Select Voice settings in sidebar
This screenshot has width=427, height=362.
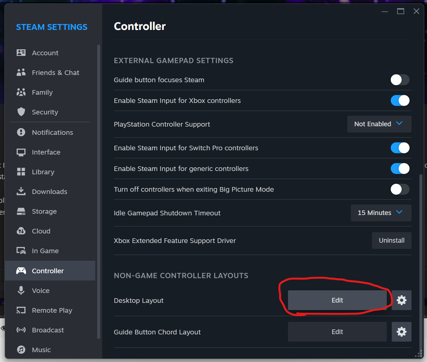point(50,290)
